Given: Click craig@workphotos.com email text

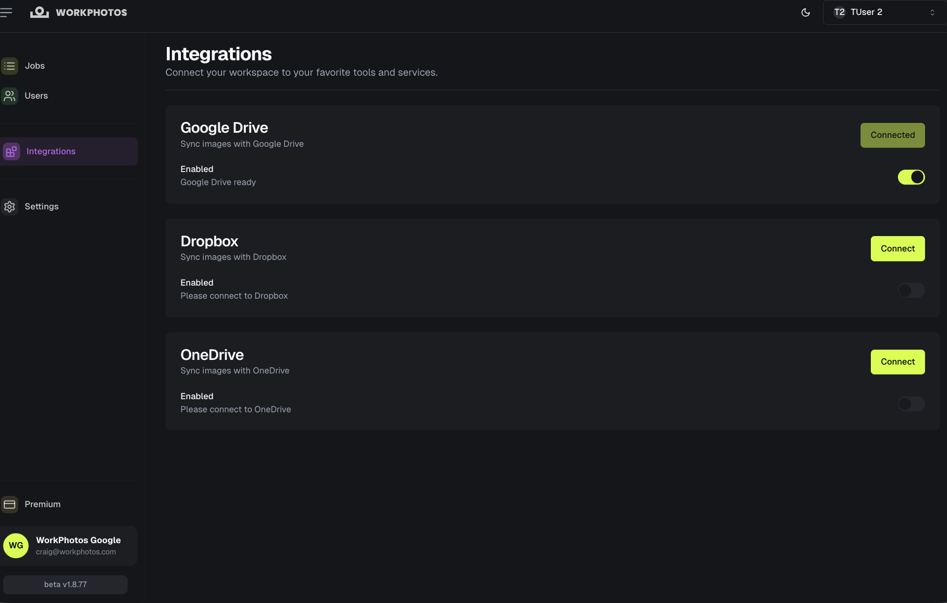Looking at the screenshot, I should click(x=76, y=552).
